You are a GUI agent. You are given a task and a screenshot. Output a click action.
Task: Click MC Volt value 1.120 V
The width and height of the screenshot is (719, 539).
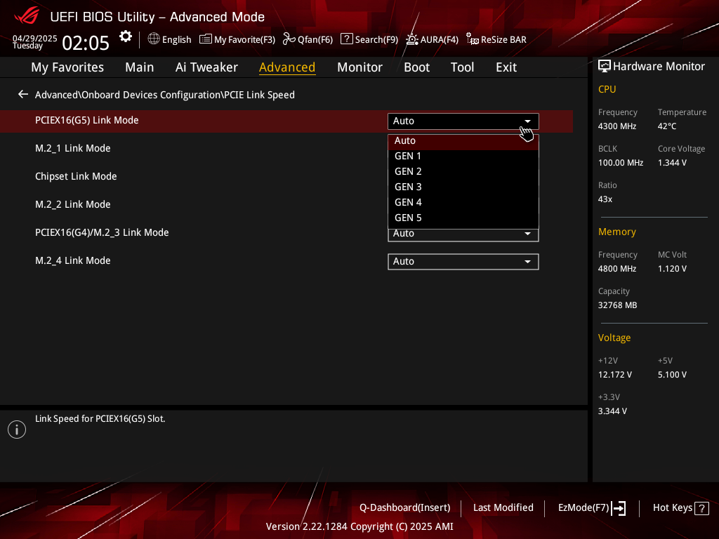[672, 269]
